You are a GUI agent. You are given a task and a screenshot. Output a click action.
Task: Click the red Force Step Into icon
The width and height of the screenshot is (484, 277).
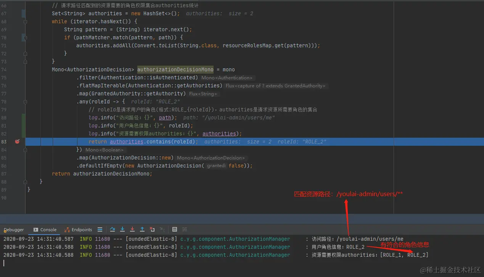click(x=132, y=229)
